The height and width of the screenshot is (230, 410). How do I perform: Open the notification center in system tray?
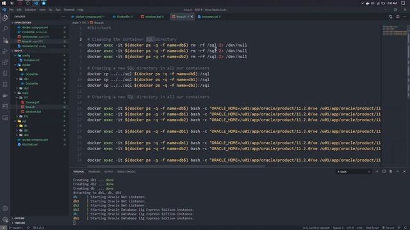[403, 3]
